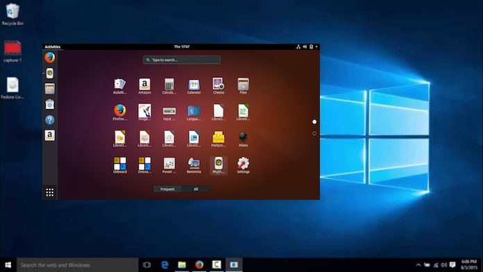Open LibreOffice Math formula icon
483x272 pixels.
coord(169,139)
